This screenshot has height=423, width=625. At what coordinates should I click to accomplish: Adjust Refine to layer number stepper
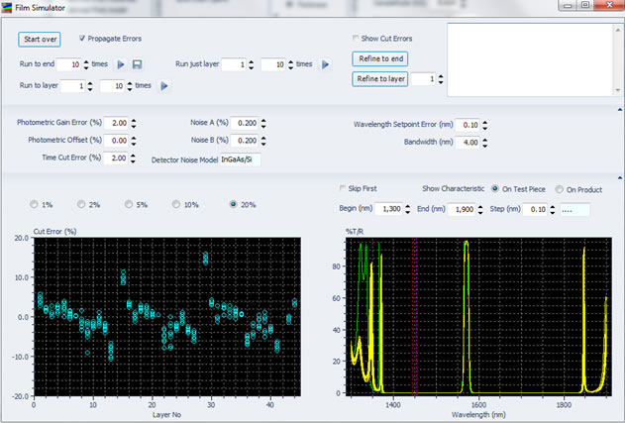click(441, 79)
